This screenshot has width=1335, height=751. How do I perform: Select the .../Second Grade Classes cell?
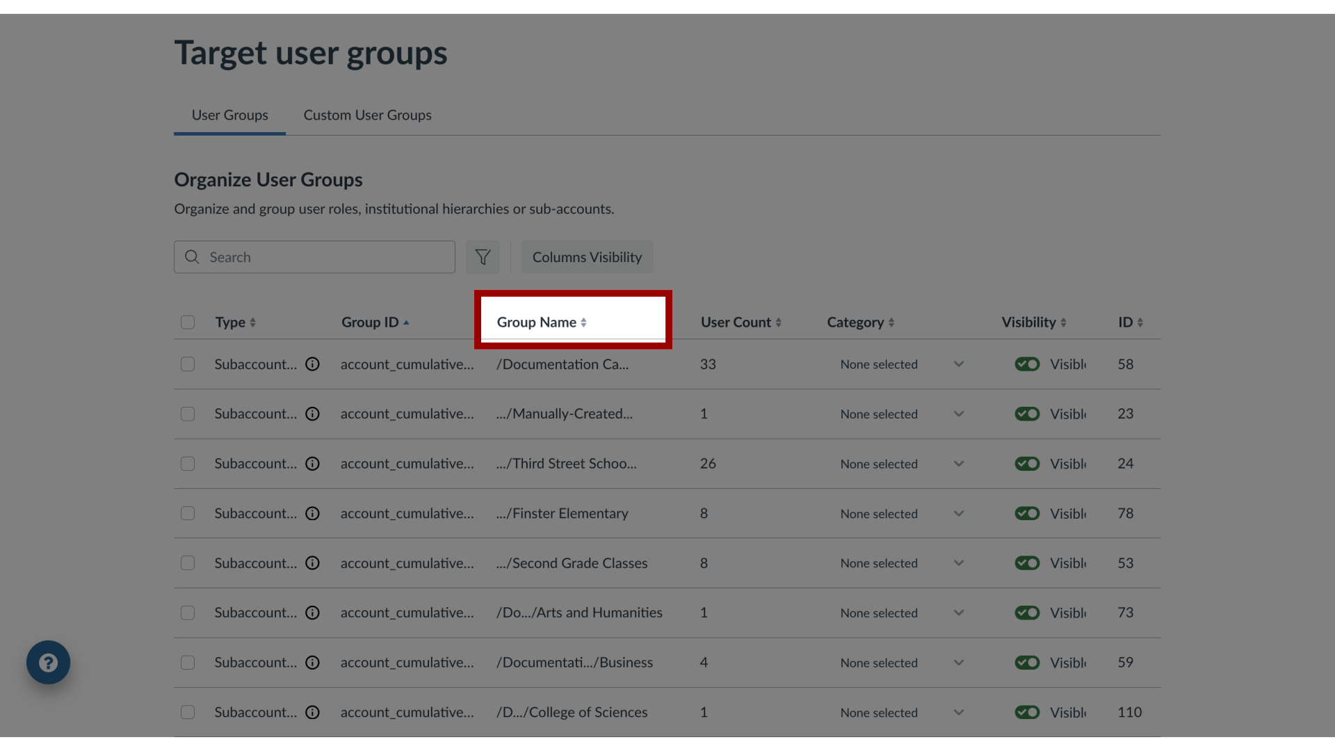(572, 563)
